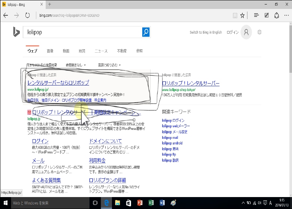Launch Word from the taskbar
Viewport: 292px width, 209px height.
(162, 203)
